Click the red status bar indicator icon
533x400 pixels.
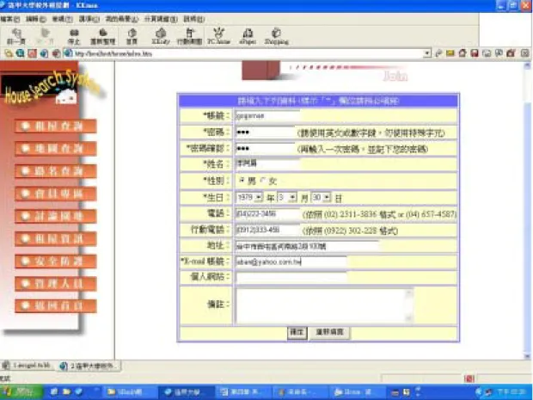pos(469,378)
